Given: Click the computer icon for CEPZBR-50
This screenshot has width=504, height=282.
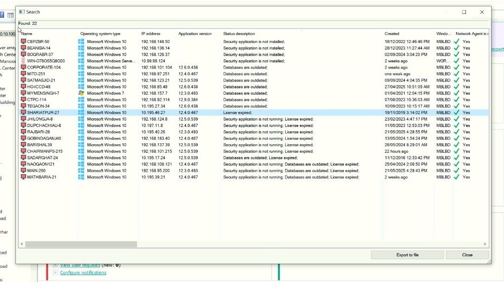Looking at the screenshot, I should click(23, 41).
